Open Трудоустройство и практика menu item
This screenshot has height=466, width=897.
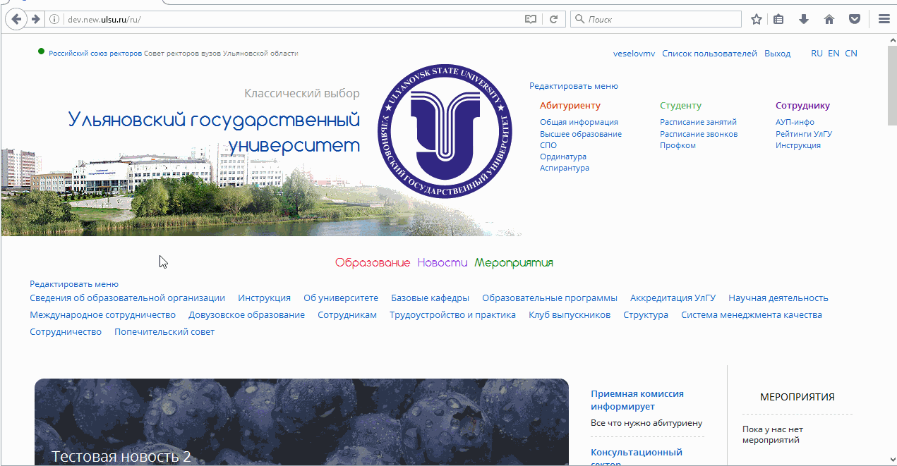[452, 315]
